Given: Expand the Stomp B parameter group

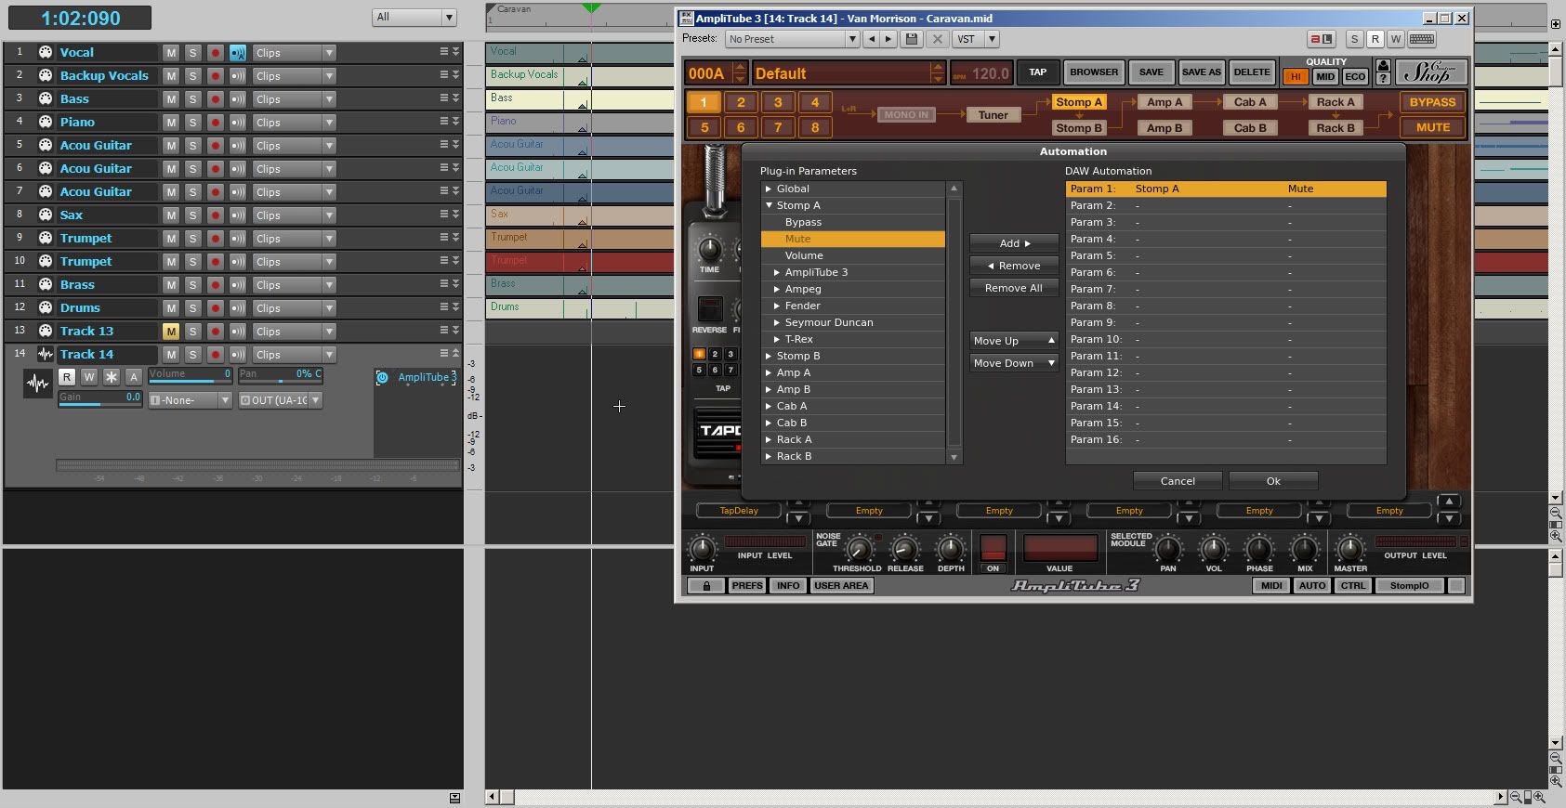Looking at the screenshot, I should point(769,356).
